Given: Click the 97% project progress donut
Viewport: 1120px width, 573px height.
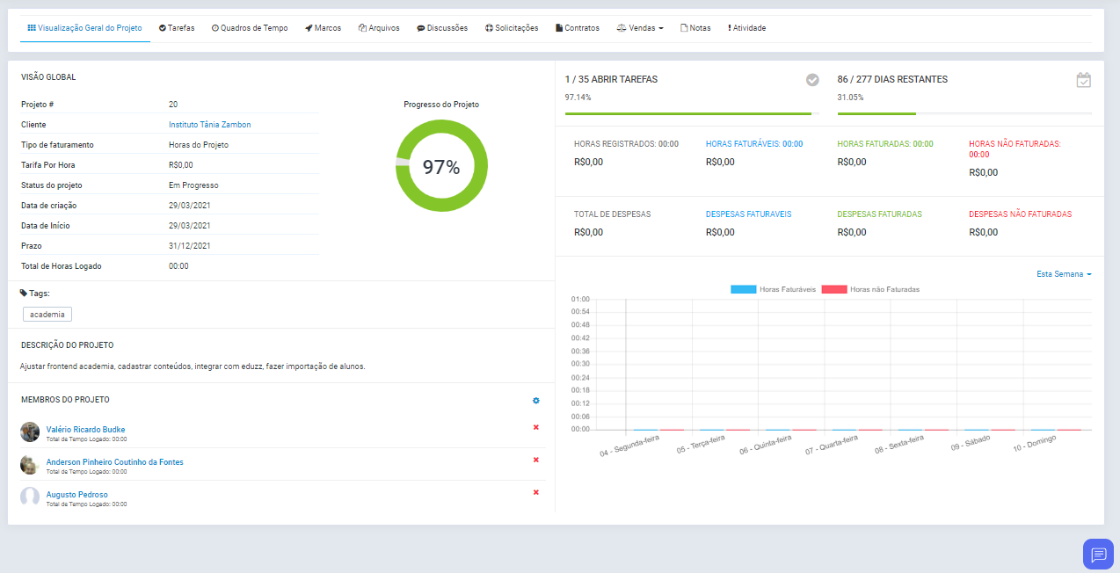Looking at the screenshot, I should coord(441,166).
